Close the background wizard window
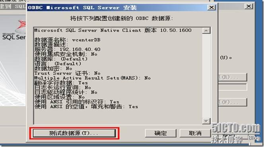Viewport: 264px width, 147px height. pos(248,6)
